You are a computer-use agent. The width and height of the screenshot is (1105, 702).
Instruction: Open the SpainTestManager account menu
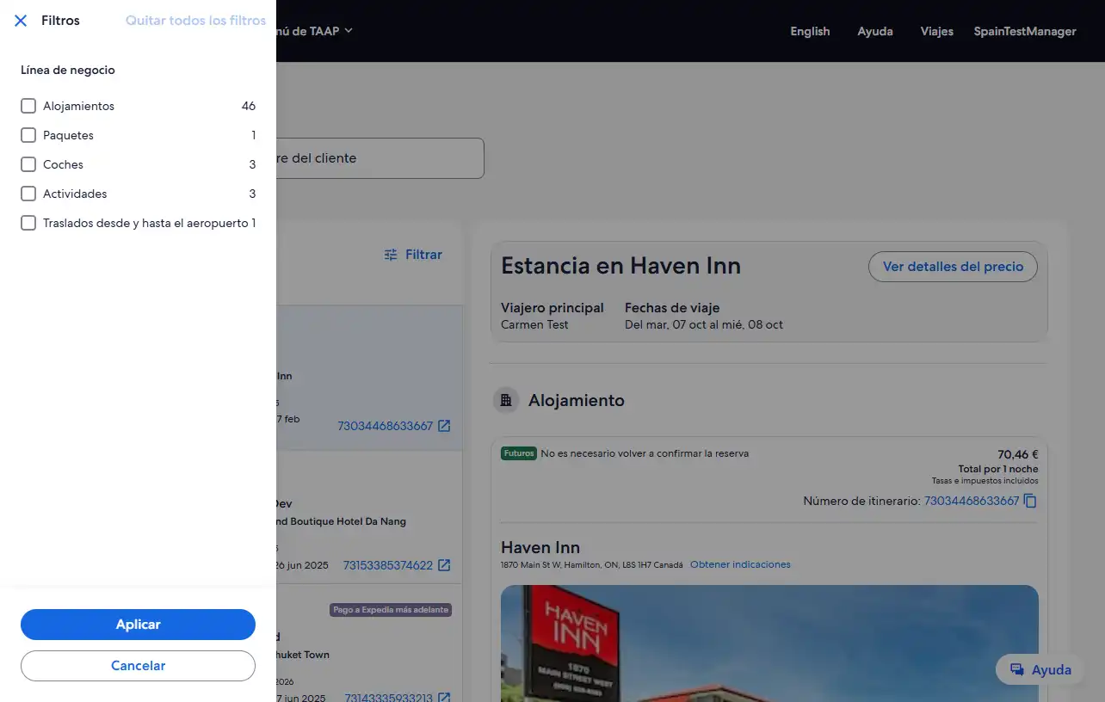1024,31
